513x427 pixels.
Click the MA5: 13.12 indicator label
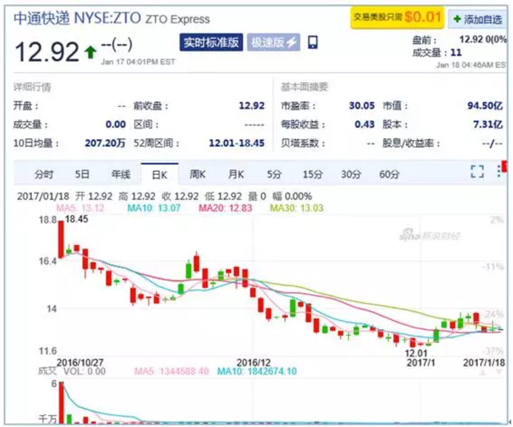pos(80,208)
